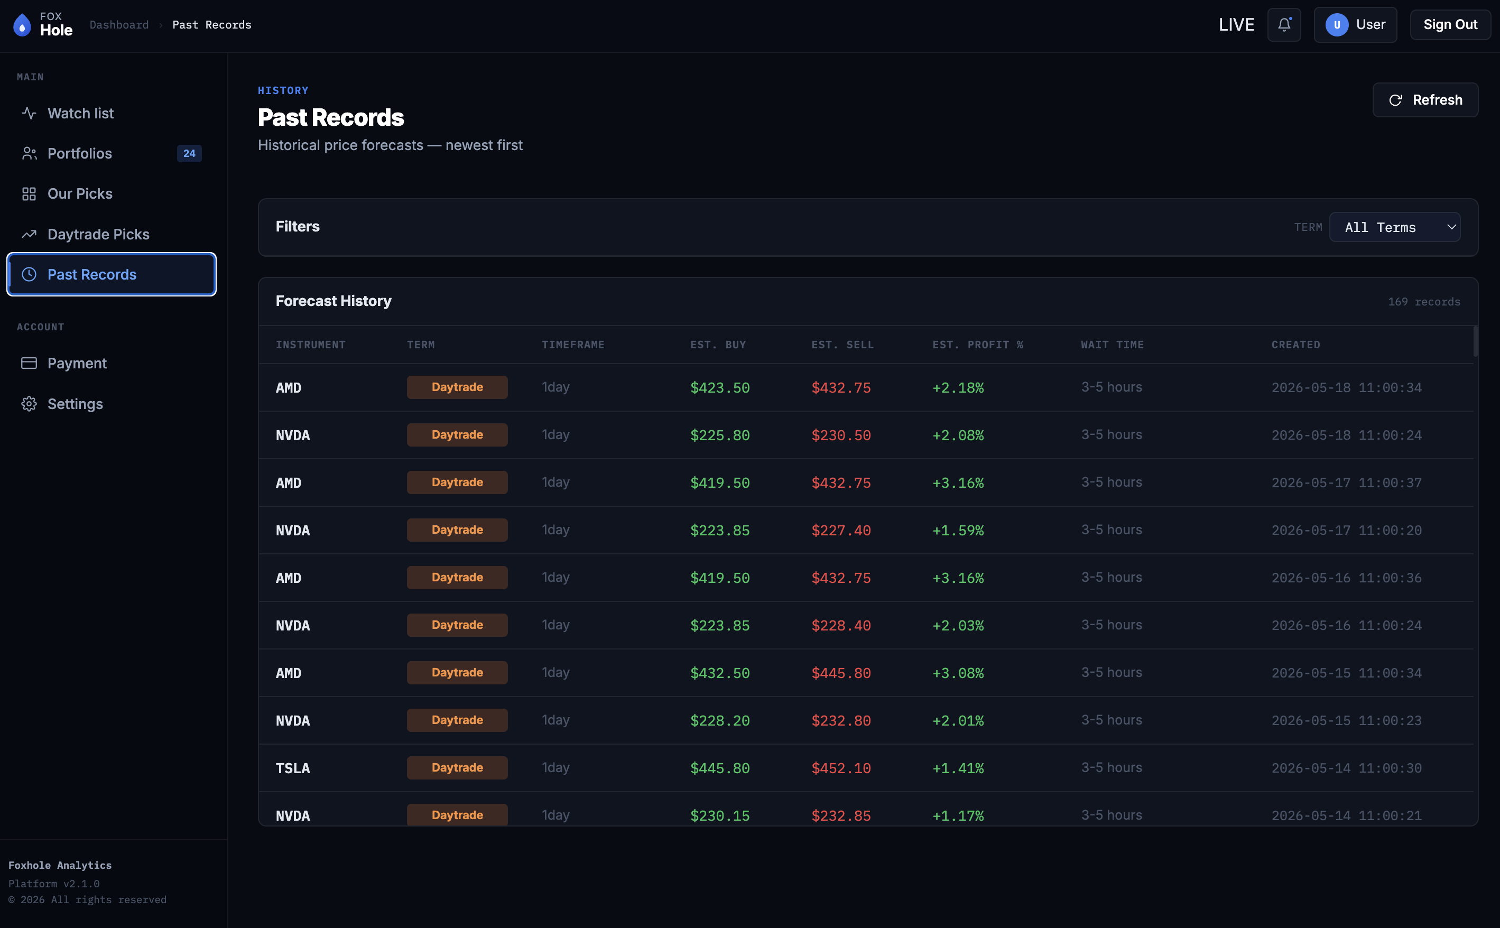Click timestamp 2026-05-15 11:00:23
The image size is (1500, 928).
click(1347, 720)
